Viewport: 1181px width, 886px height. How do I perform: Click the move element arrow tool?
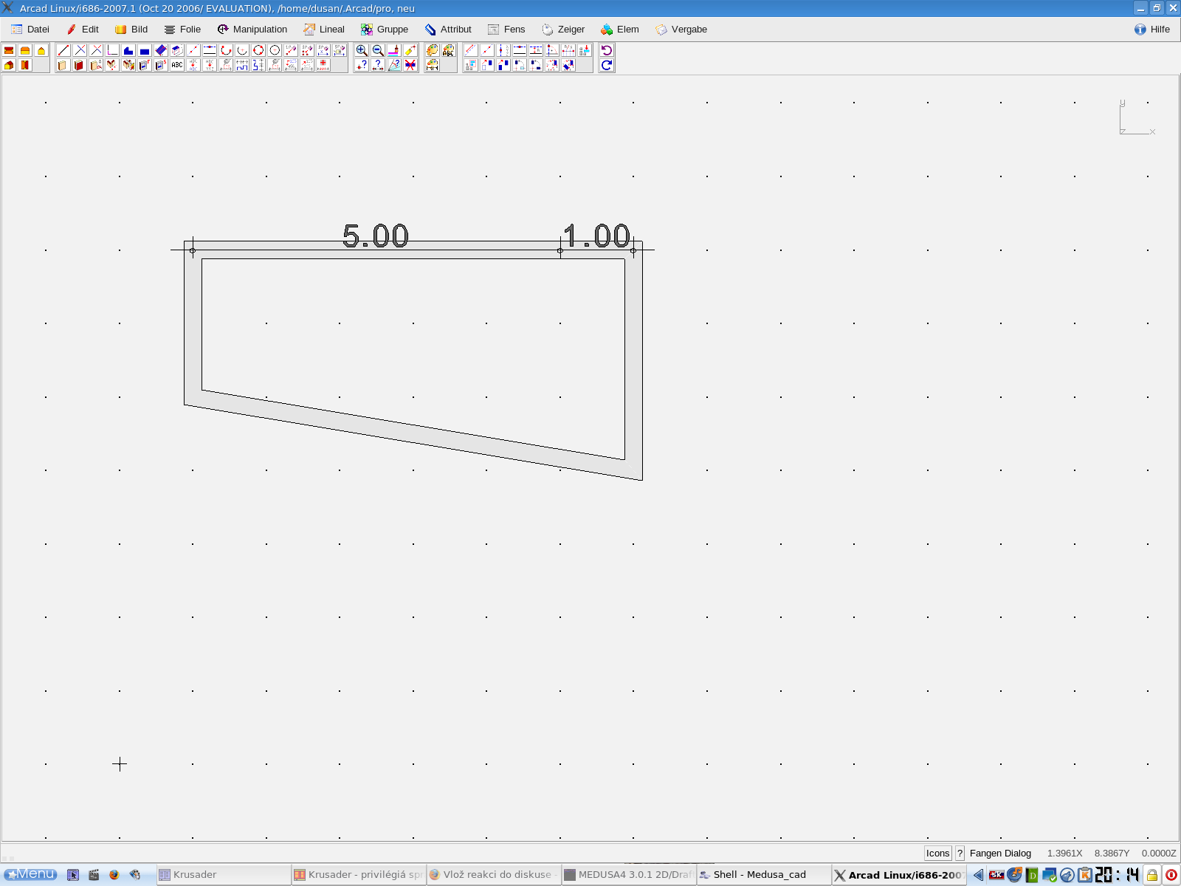tap(487, 65)
